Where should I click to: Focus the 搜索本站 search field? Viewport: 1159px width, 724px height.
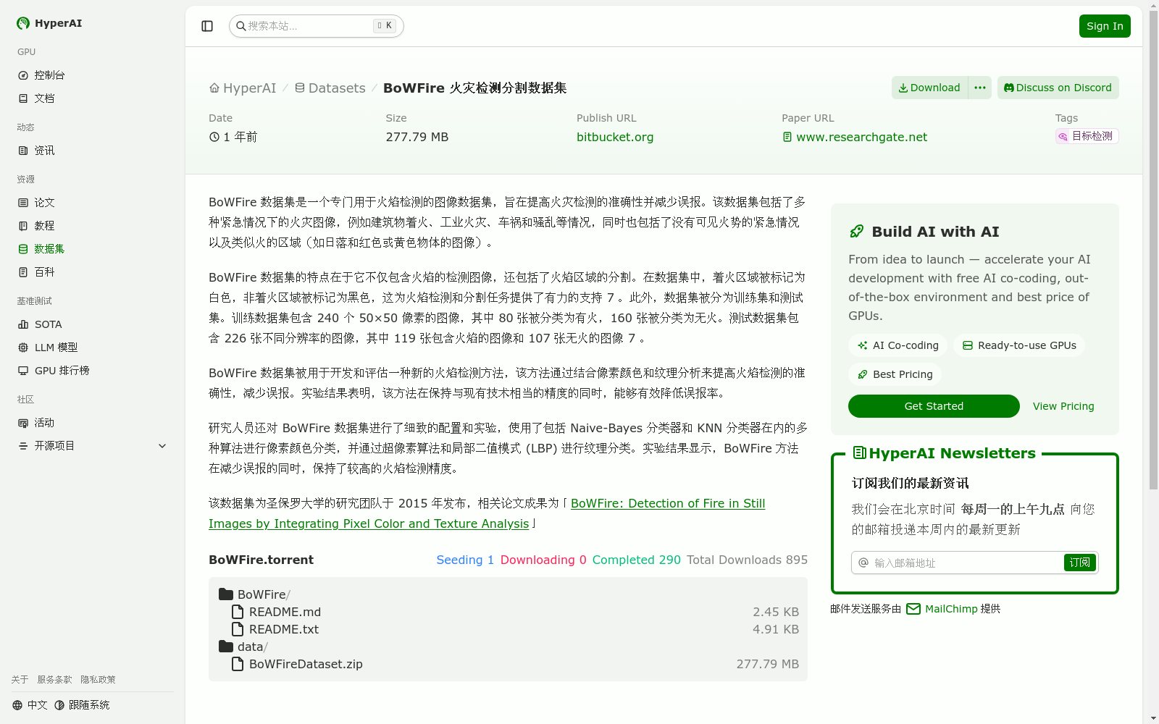coord(317,26)
